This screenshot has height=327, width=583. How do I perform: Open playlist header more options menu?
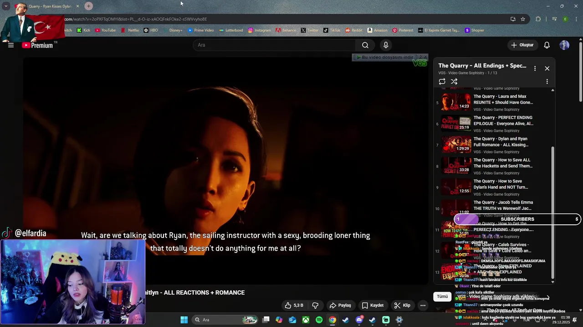(x=535, y=68)
